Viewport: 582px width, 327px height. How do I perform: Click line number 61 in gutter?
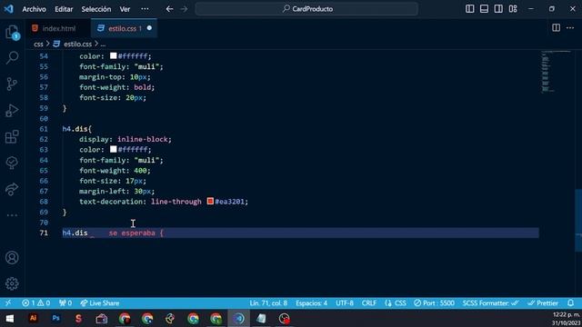(x=44, y=129)
